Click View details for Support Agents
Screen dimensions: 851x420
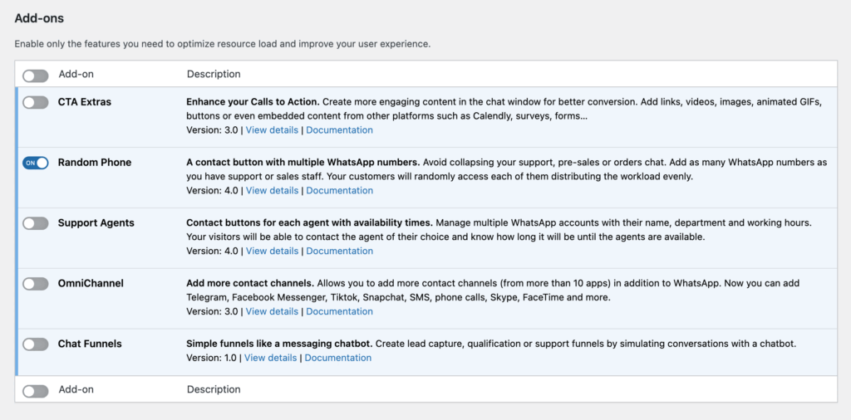click(272, 252)
